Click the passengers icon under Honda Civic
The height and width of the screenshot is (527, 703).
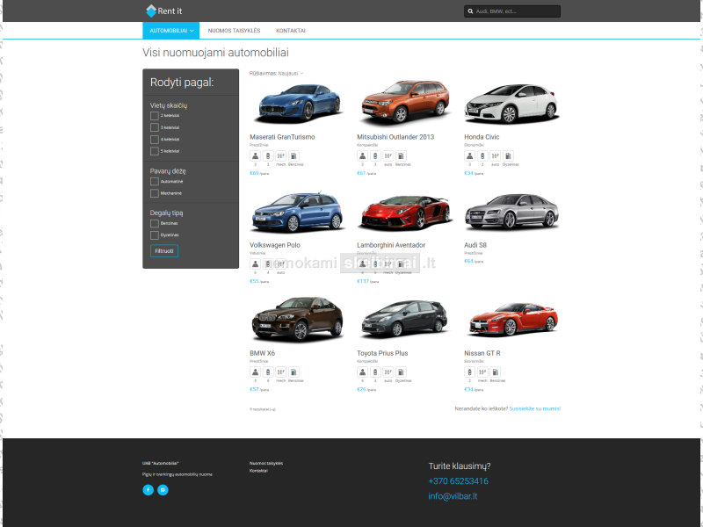click(x=470, y=156)
